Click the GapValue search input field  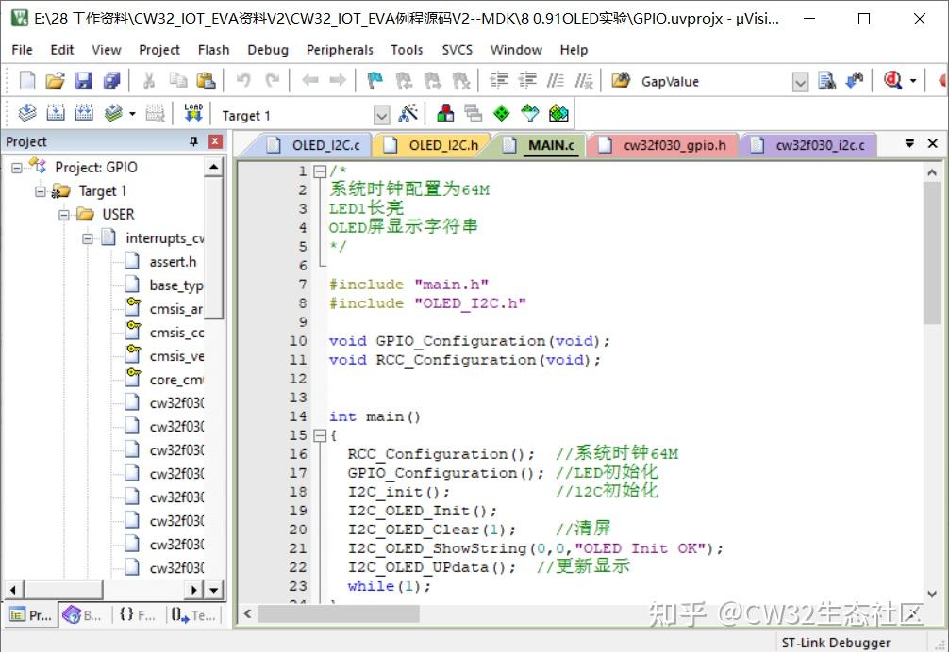pos(714,82)
